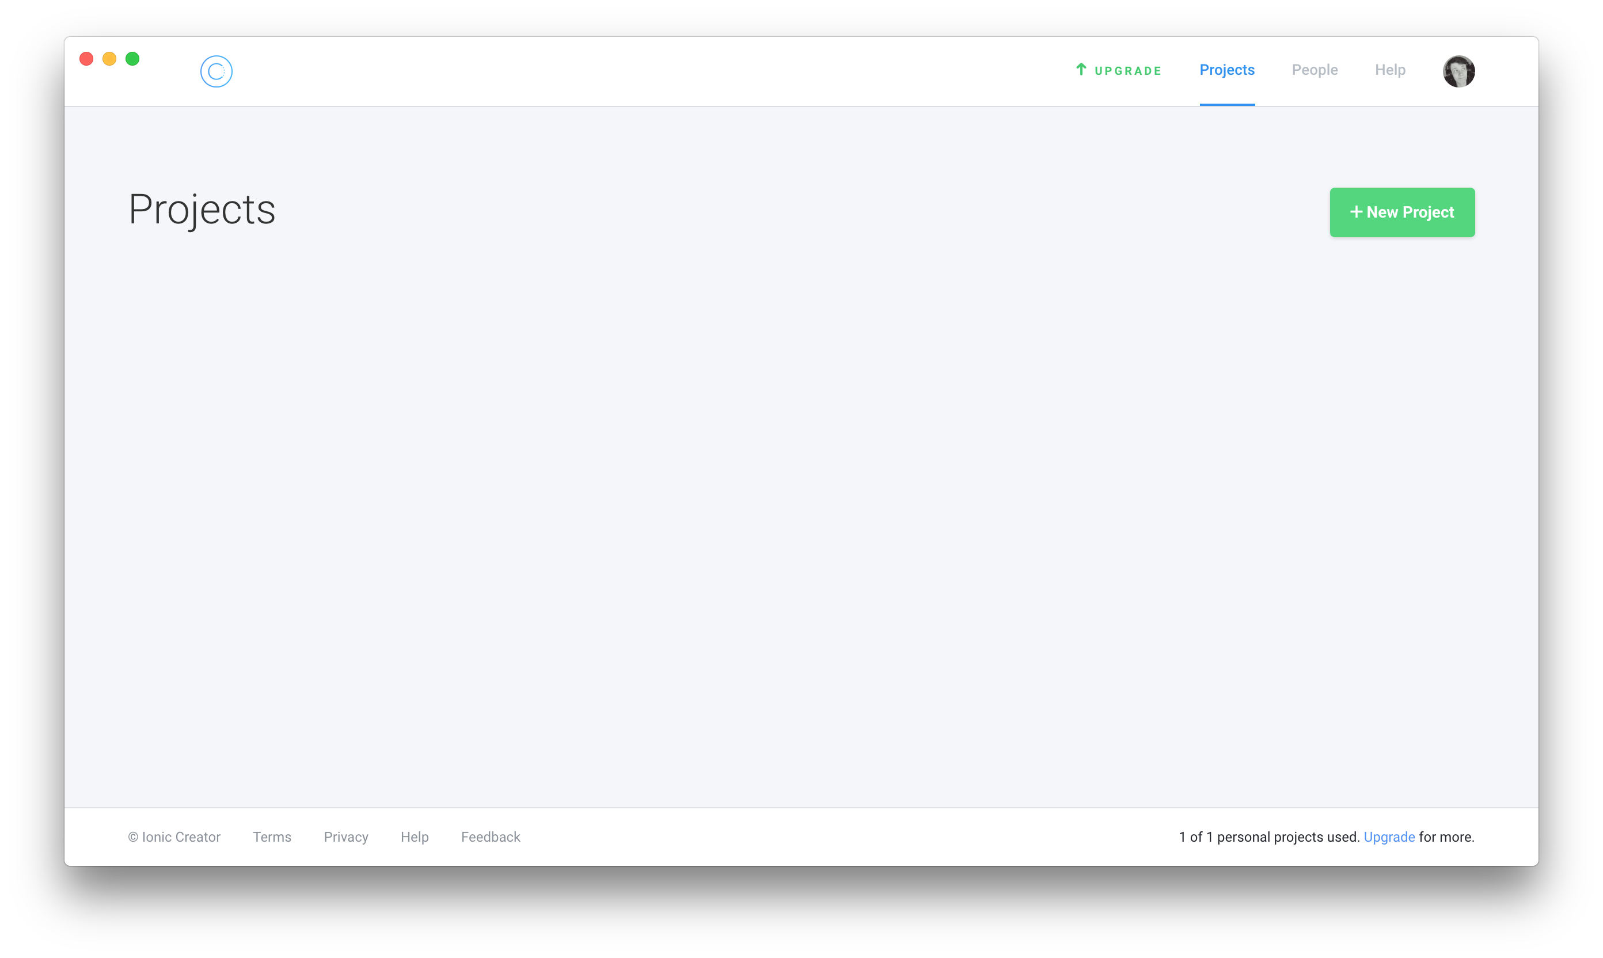Click the personal projects usage text
This screenshot has height=958, width=1603.
[x=1268, y=837]
